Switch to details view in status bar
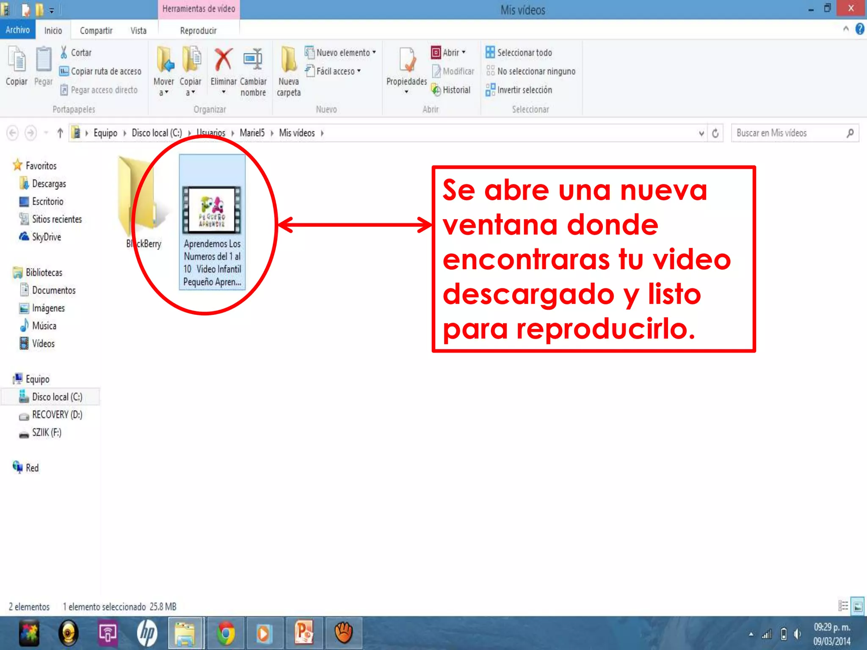The image size is (867, 650). pos(843,606)
